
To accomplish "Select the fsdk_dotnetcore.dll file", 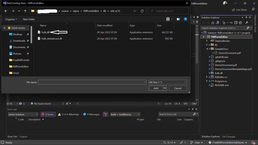I will (52, 39).
